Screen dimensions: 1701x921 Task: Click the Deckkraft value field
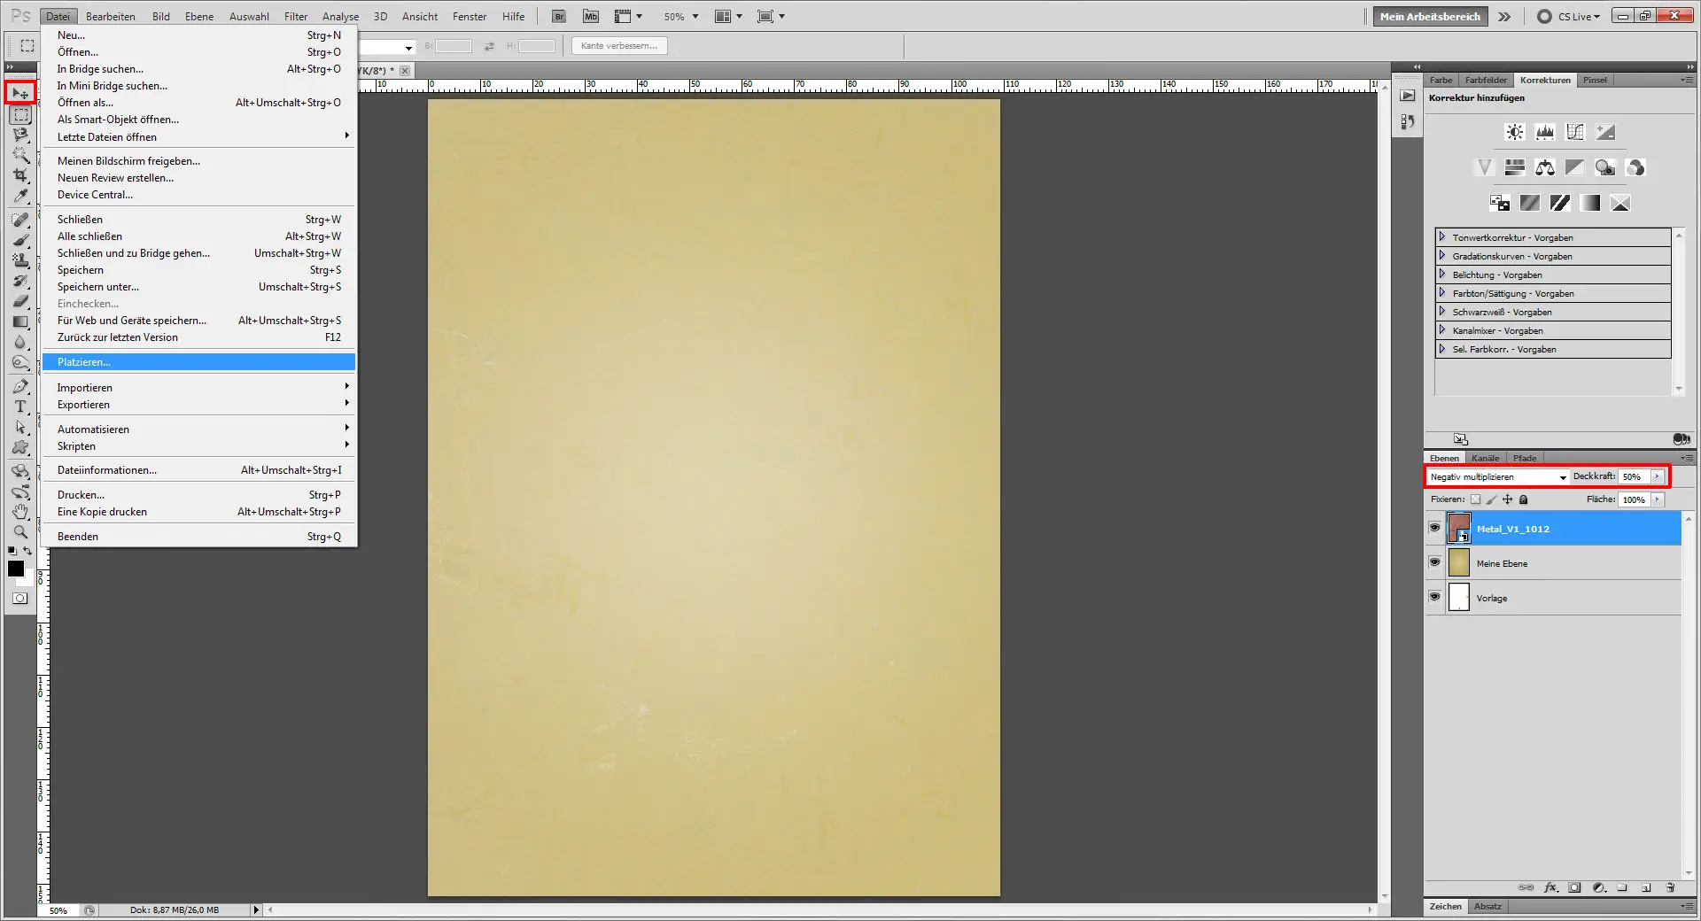coord(1633,476)
